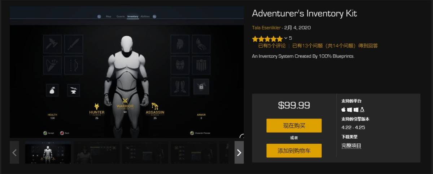Click the 添加到购物车 add to cart button
This screenshot has height=174, width=433.
[294, 151]
